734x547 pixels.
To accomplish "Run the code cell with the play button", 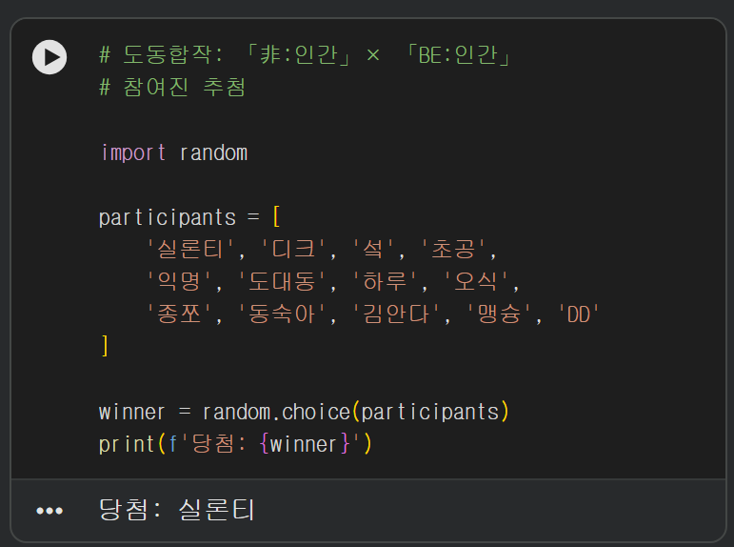I will 50,57.
